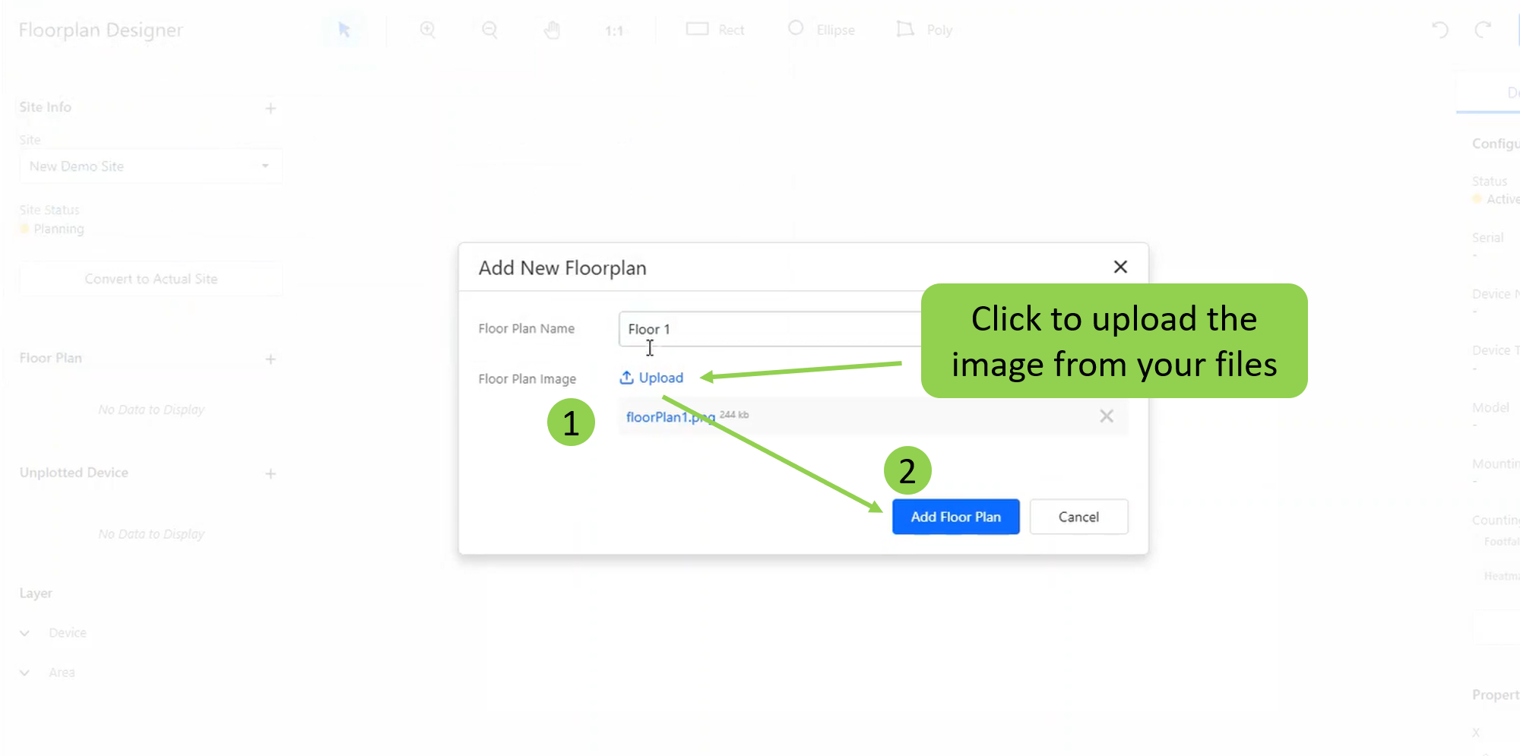Expand the Area layer chevron
Screen dimensions: 1520x756
(25, 672)
